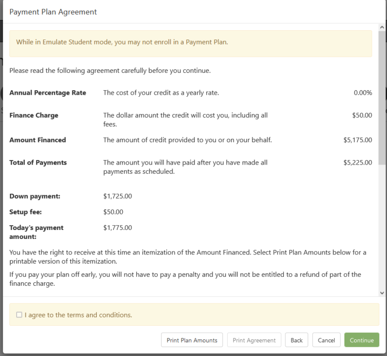This screenshot has width=387, height=356.
Task: Check the agree to terms and conditions box
Action: pyautogui.click(x=19, y=315)
